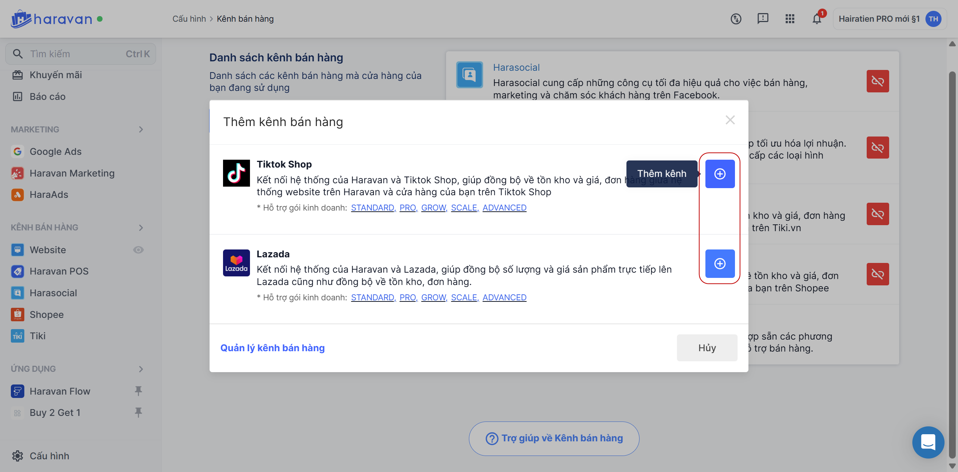Viewport: 958px width, 472px height.
Task: Expand the KÊNH BÁN HÀNG section chevron
Action: pos(141,227)
